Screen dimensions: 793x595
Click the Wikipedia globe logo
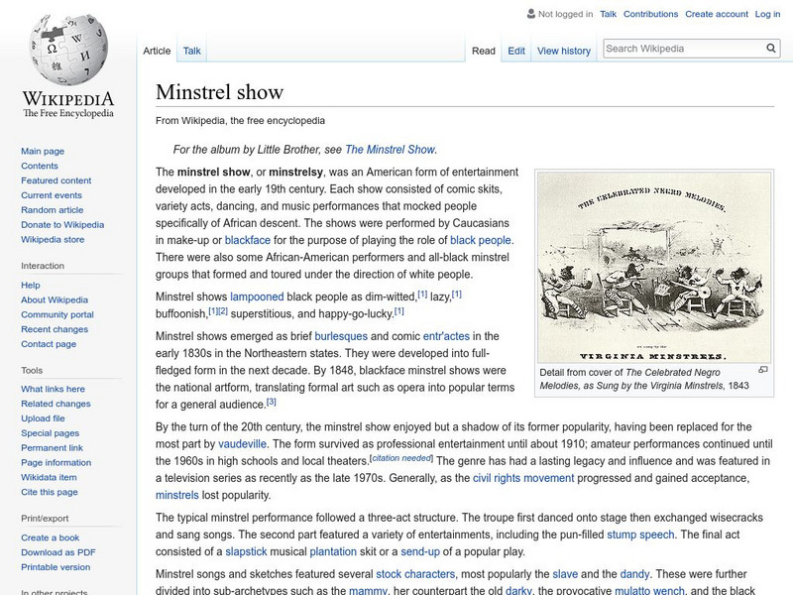coord(68,50)
